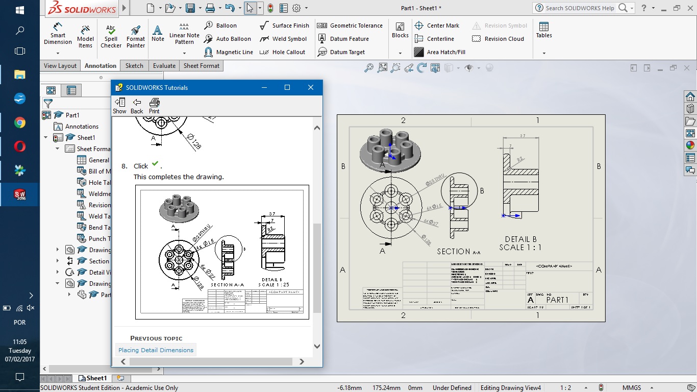Expand the SOLIDWORKS menu arrow

(x=125, y=8)
